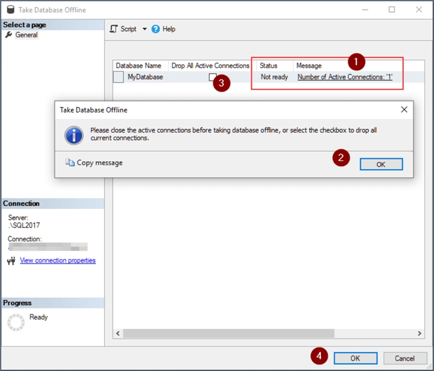This screenshot has width=434, height=371.
Task: Click the .\SQL2017 server name text
Action: (24, 225)
